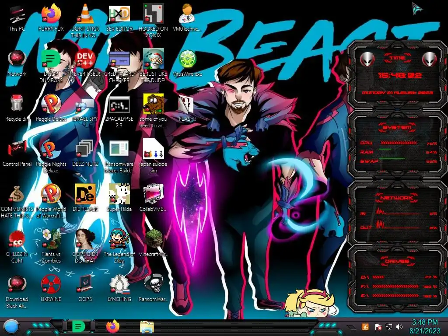This screenshot has height=336, width=448.
Task: Click the DRIVES header on the widget
Action: pyautogui.click(x=397, y=261)
